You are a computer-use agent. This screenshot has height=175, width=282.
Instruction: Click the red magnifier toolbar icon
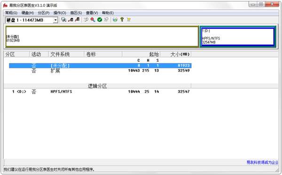(93, 20)
